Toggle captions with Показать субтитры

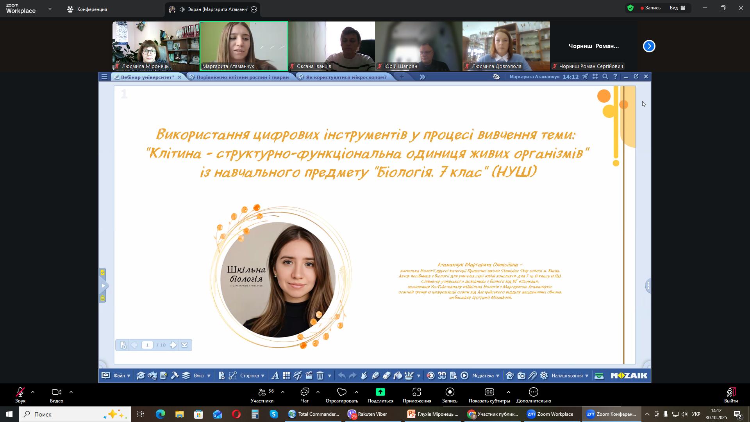pyautogui.click(x=489, y=395)
